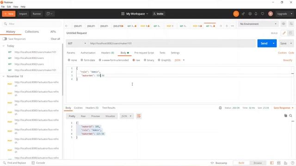296x166 pixels.
Task: Open the Pre-request Script tab
Action: tap(144, 53)
